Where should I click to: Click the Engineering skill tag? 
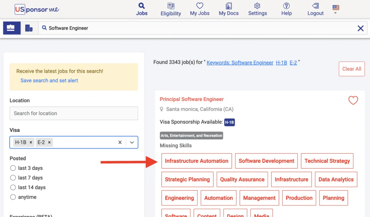179,198
